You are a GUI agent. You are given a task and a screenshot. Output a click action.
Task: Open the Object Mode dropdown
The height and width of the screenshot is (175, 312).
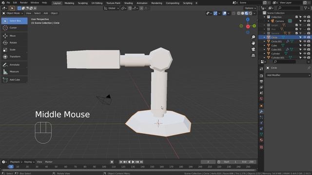click(x=13, y=13)
